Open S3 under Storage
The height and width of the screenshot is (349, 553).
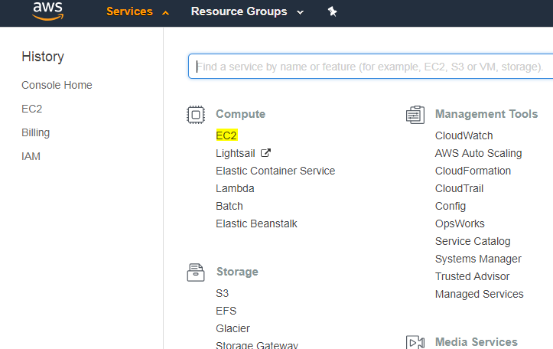222,293
